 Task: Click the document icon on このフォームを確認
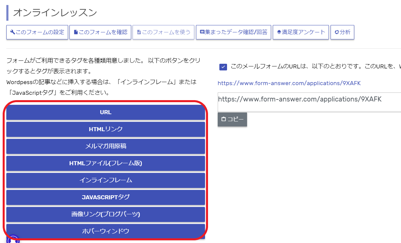(76, 32)
